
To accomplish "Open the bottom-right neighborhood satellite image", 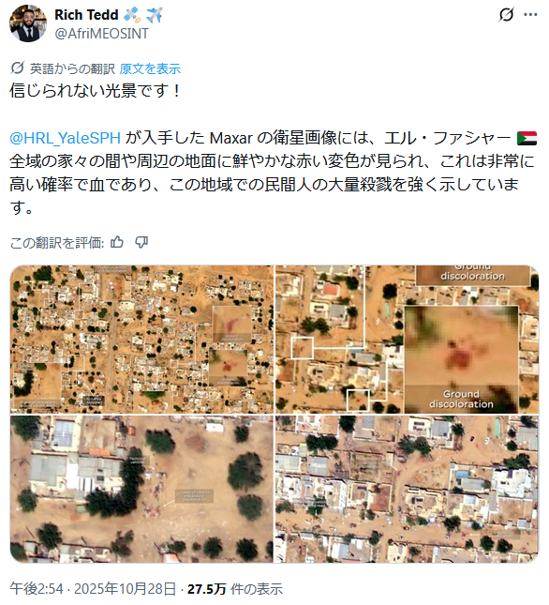I will coord(407,489).
